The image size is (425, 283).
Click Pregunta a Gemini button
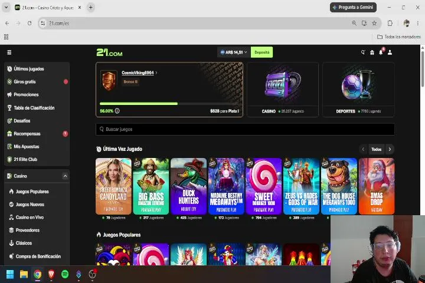pyautogui.click(x=353, y=7)
